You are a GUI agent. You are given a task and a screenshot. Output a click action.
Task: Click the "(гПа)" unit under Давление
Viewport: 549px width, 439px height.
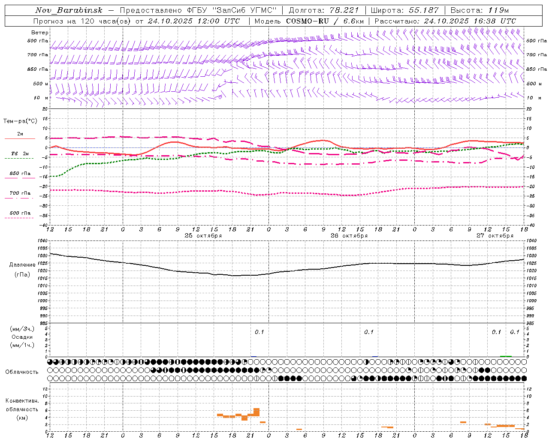pos(22,275)
